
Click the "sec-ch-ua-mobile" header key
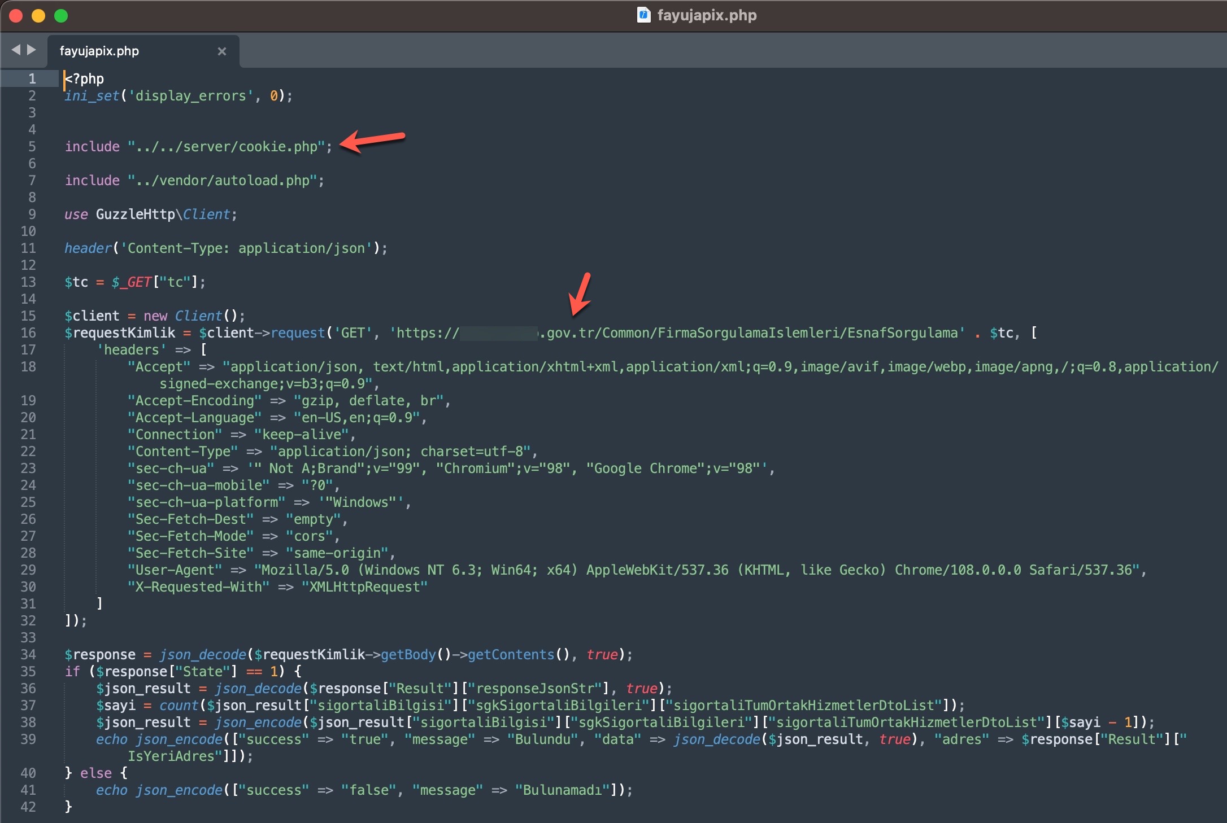tap(199, 485)
